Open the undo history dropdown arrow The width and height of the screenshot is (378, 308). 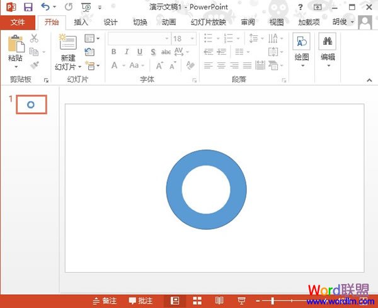[54, 7]
